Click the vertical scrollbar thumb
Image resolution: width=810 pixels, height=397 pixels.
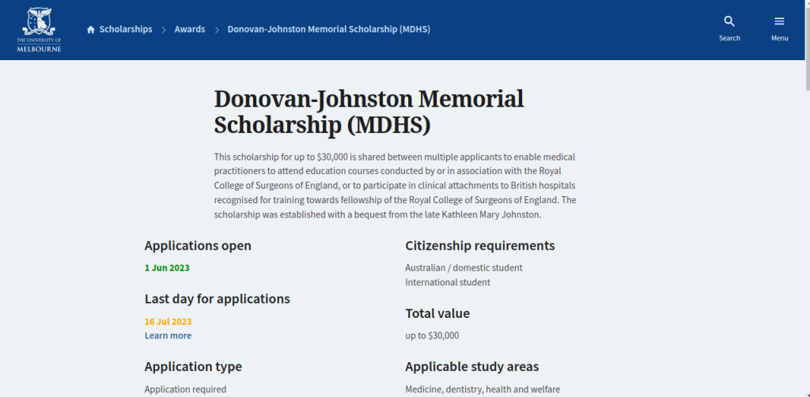click(805, 47)
